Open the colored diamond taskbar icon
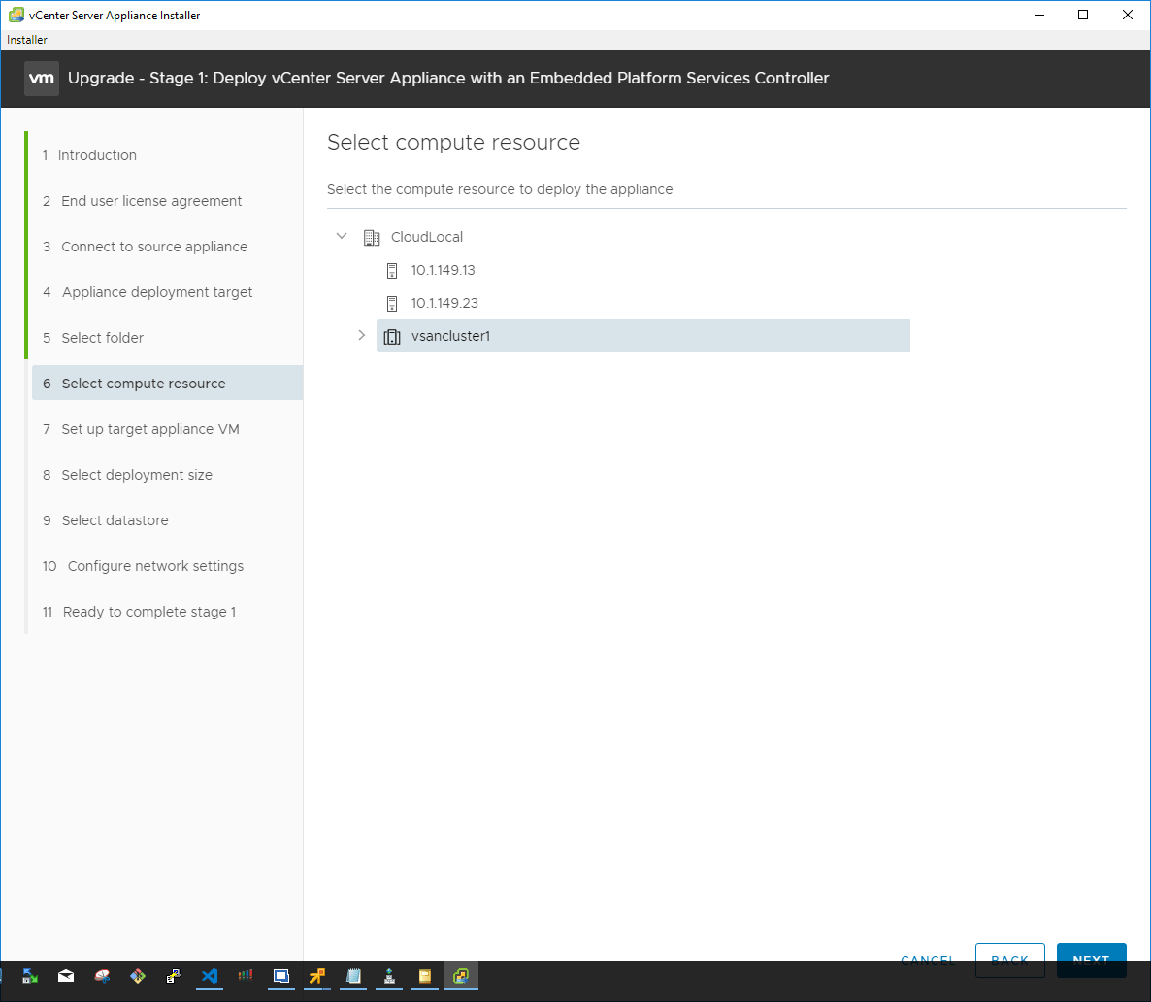 137,976
